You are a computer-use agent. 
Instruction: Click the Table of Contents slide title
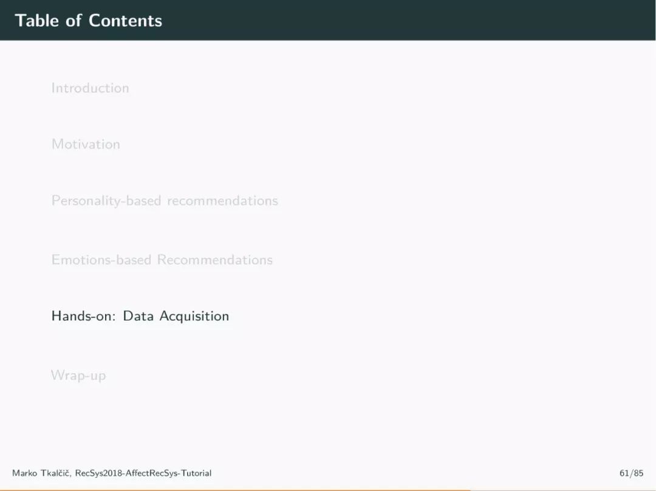[88, 21]
